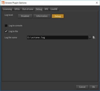This screenshot has height=91, width=100.
Task: Switch to the Licensing tab
Action: [7, 9]
